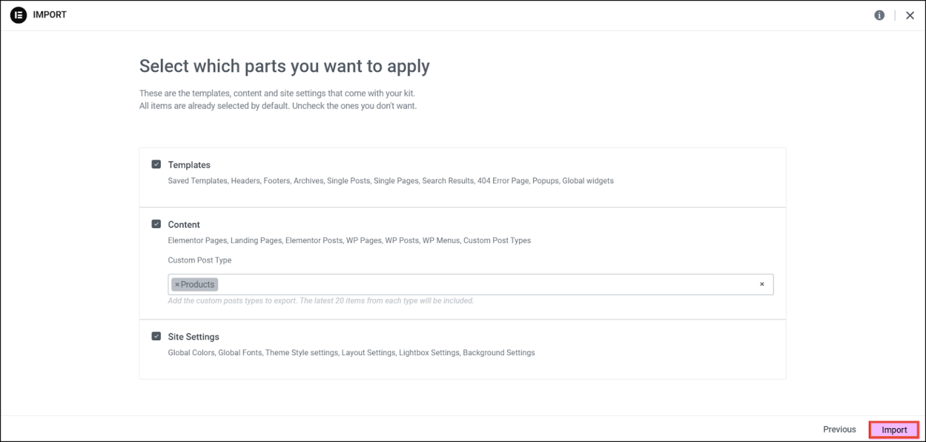Remove the Products tag

(x=177, y=285)
